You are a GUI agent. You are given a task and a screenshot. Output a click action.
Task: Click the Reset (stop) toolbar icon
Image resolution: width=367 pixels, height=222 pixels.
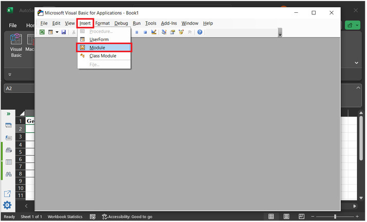146,32
